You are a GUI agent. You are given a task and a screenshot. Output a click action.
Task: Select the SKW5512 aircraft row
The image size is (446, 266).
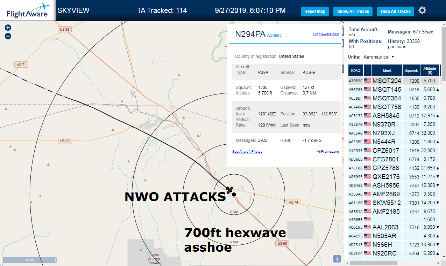tap(394, 203)
